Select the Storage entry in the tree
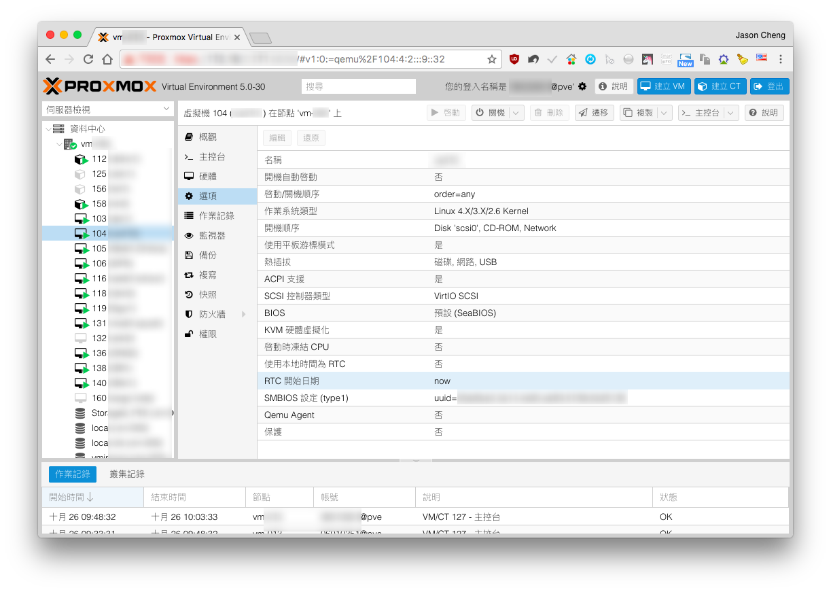This screenshot has height=592, width=831. (x=109, y=413)
